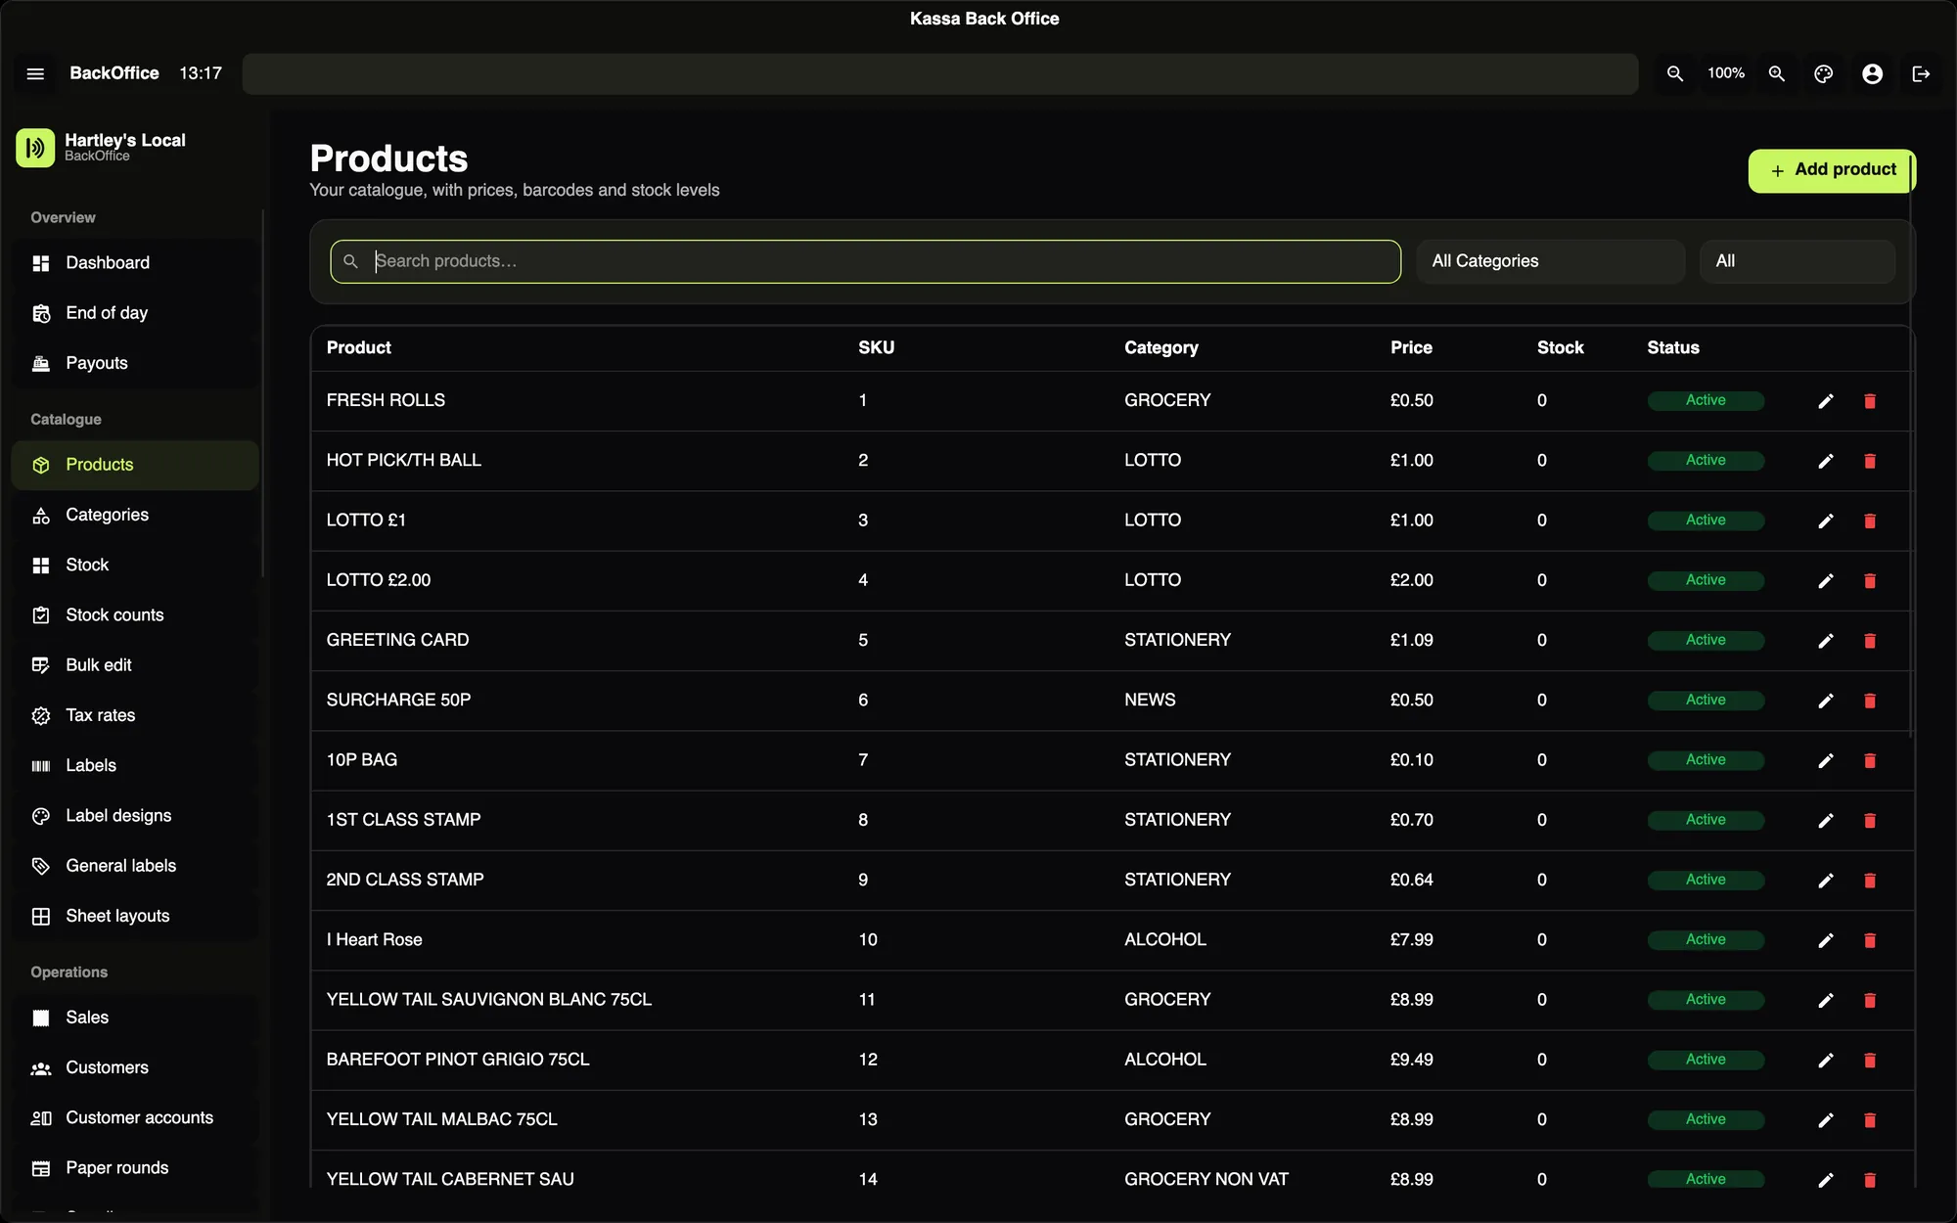The width and height of the screenshot is (1957, 1223).
Task: Edit the I Heart Rose product
Action: (1826, 940)
